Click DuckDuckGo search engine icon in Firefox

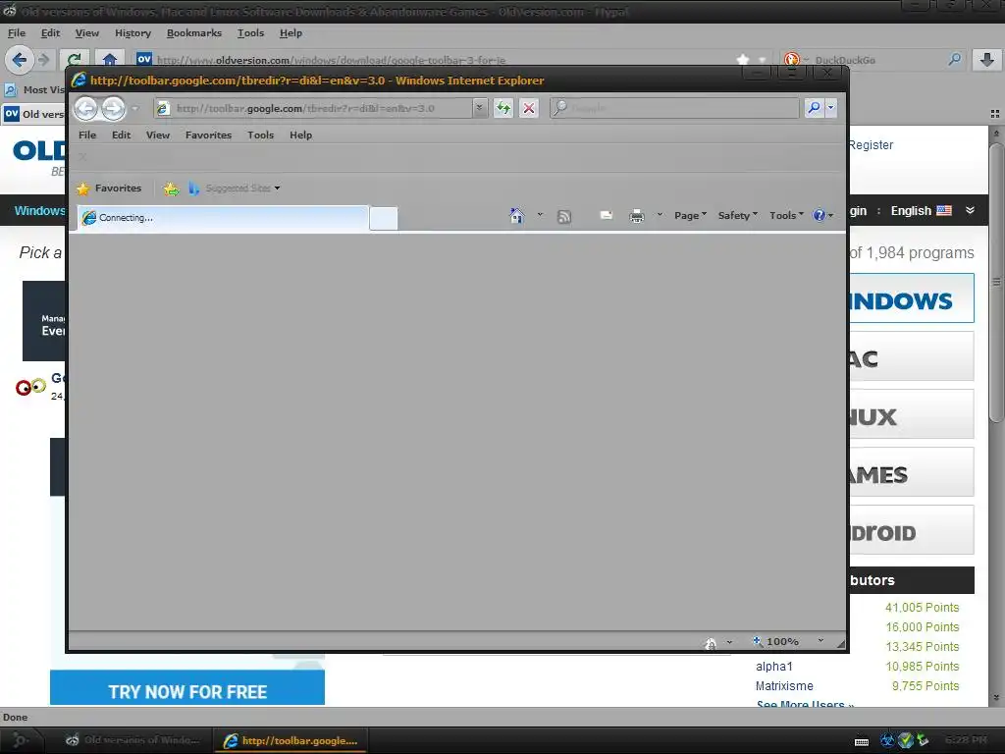[x=792, y=60]
